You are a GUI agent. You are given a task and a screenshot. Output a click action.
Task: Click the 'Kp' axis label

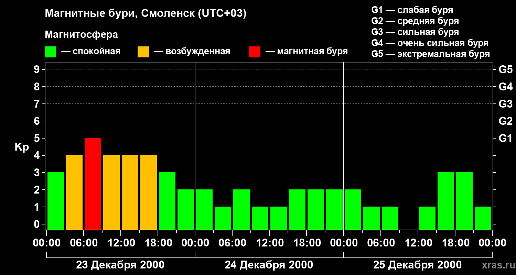coord(22,147)
